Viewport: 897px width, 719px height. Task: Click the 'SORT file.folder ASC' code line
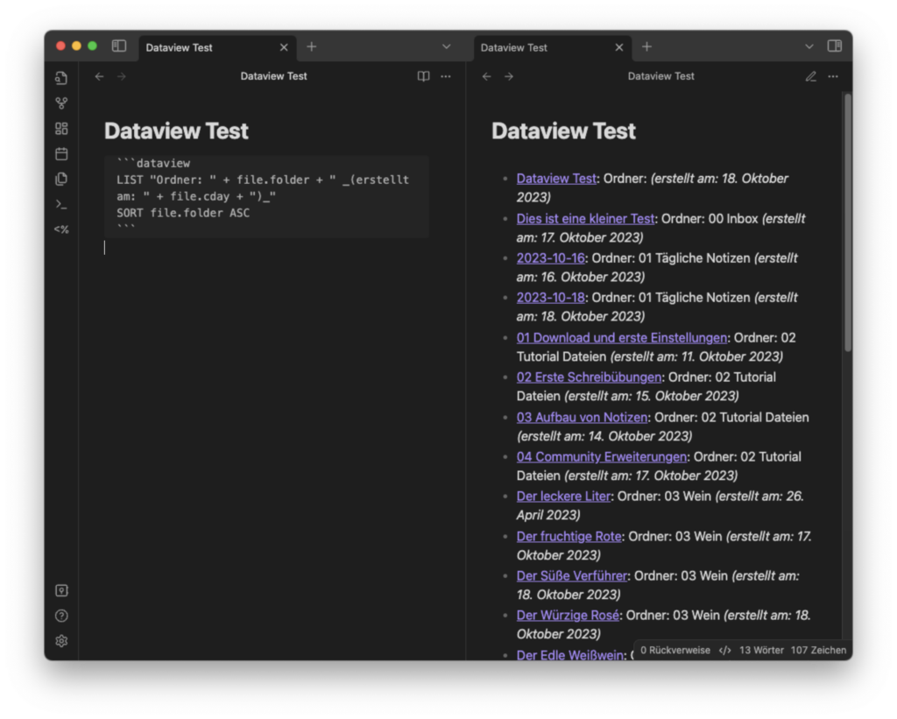point(183,213)
